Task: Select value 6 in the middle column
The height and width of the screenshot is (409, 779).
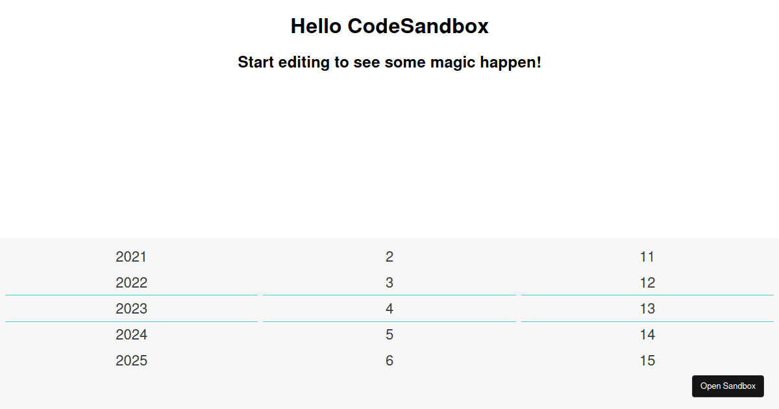Action: click(389, 360)
